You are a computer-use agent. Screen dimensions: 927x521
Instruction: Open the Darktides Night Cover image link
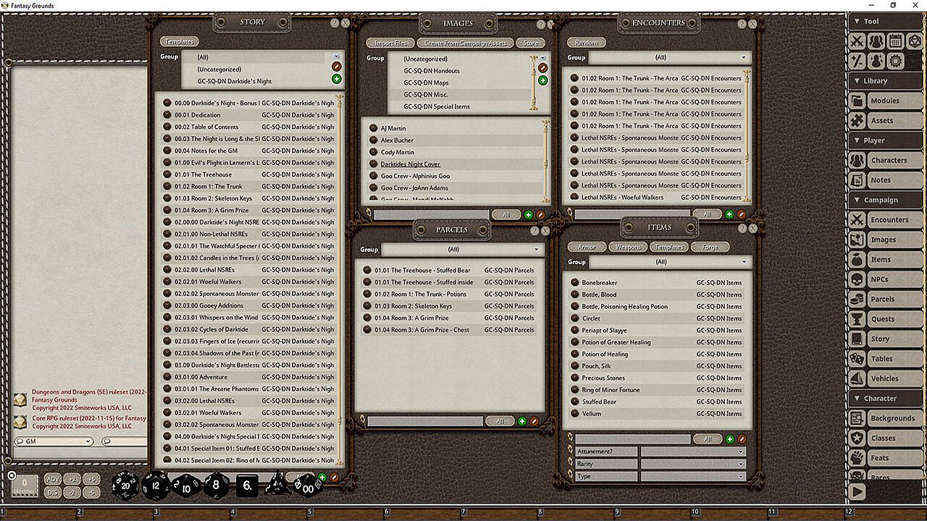(x=410, y=164)
